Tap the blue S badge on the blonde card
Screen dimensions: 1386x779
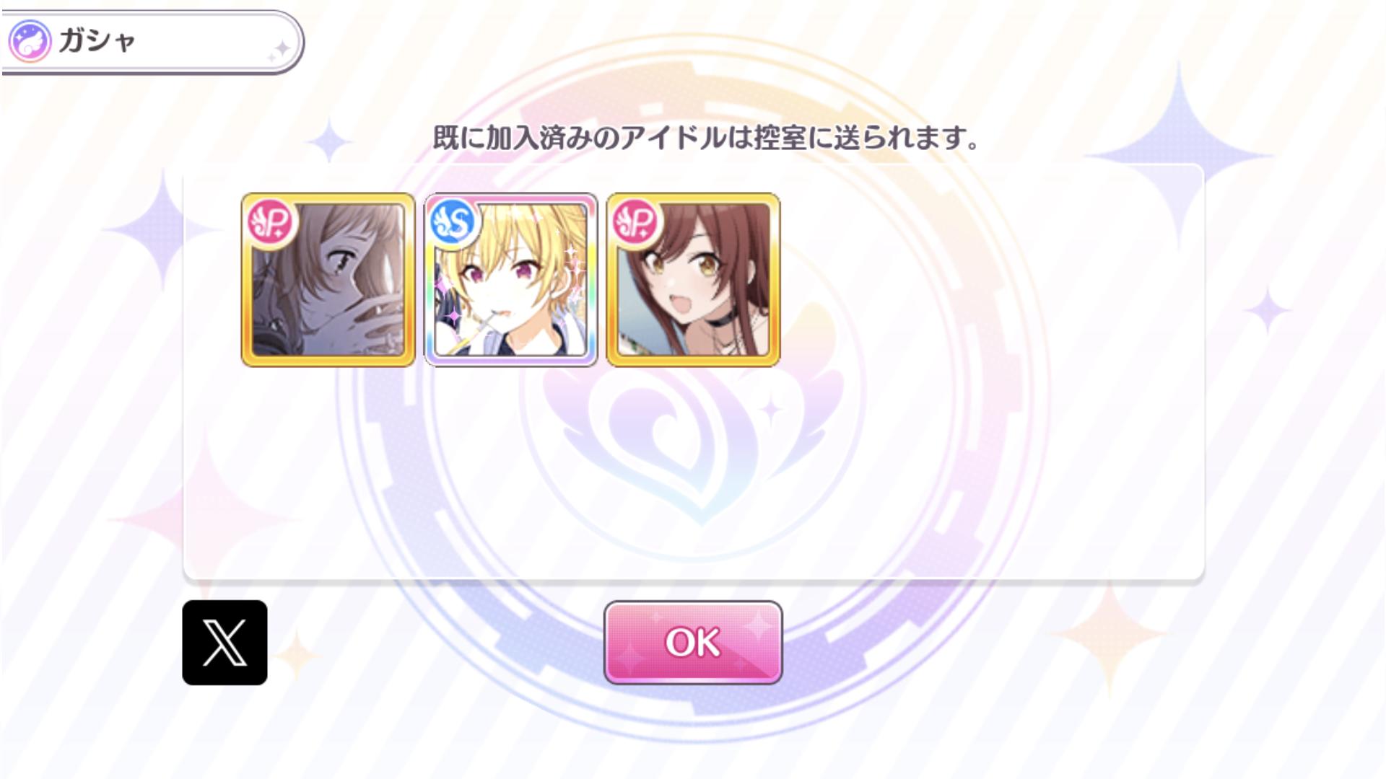point(454,222)
